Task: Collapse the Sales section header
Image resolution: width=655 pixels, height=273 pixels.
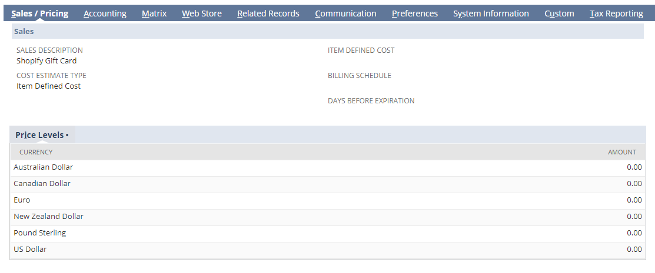Action: coord(24,31)
